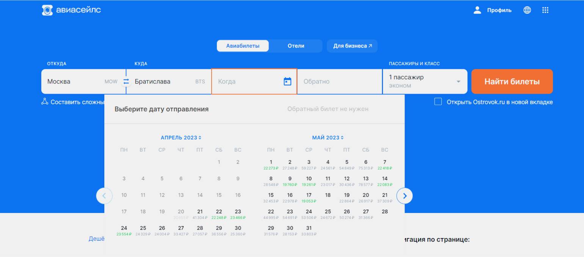Swap origin and destination cities

(x=126, y=81)
